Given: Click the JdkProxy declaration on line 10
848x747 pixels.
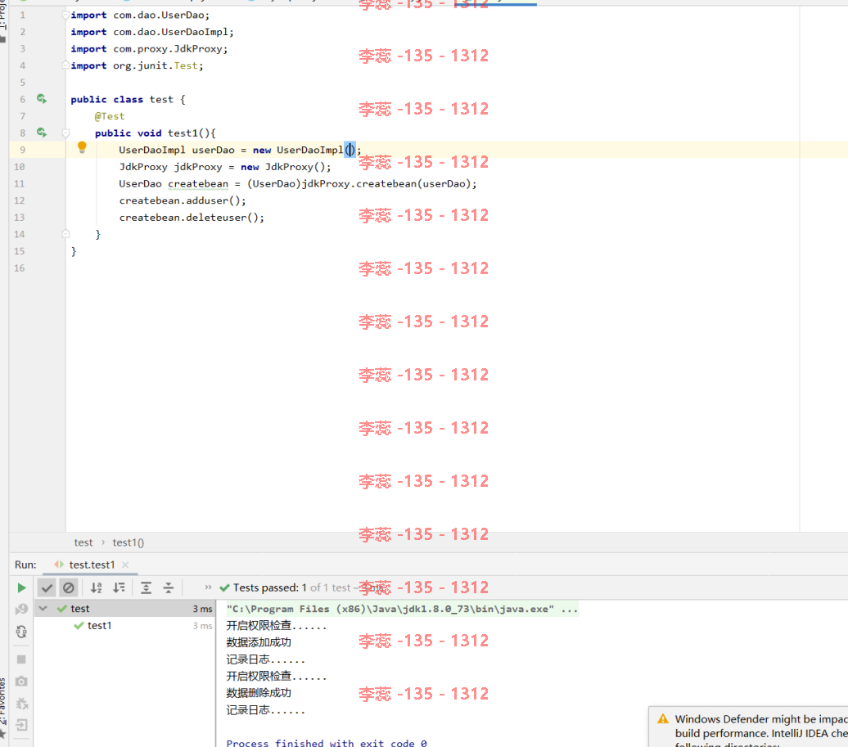Looking at the screenshot, I should click(225, 166).
